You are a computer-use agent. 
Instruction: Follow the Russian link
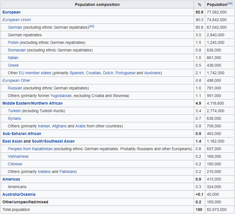coord(15,88)
